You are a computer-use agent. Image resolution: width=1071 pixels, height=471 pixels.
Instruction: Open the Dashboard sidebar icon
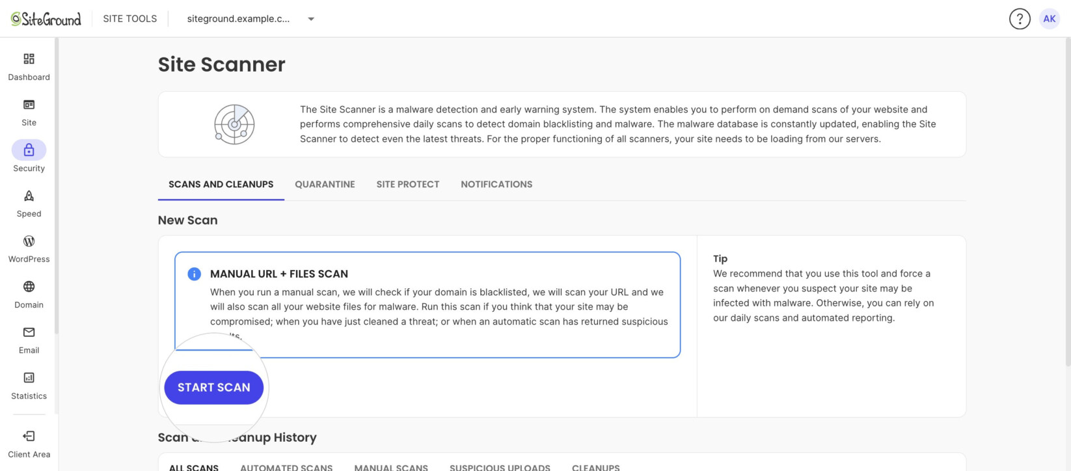(x=29, y=59)
